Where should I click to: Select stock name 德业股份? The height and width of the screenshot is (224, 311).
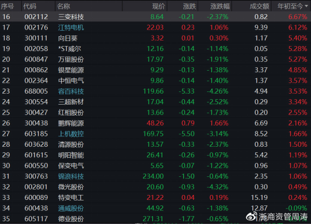coord(71,219)
